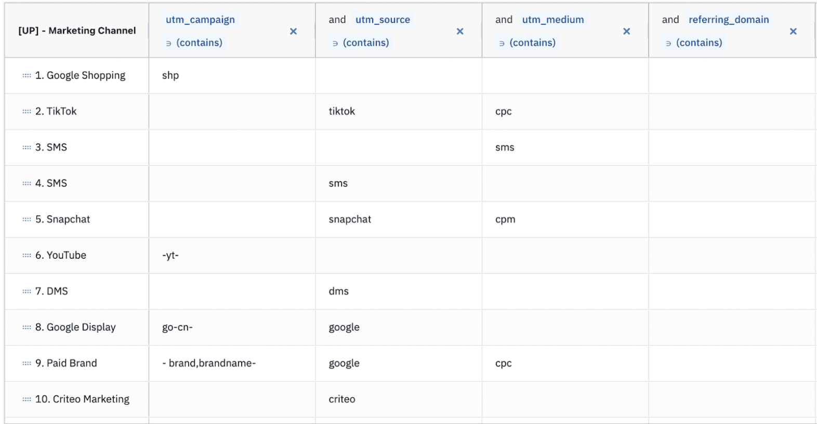Remove the utm_source column condition
The width and height of the screenshot is (817, 424).
pos(460,31)
